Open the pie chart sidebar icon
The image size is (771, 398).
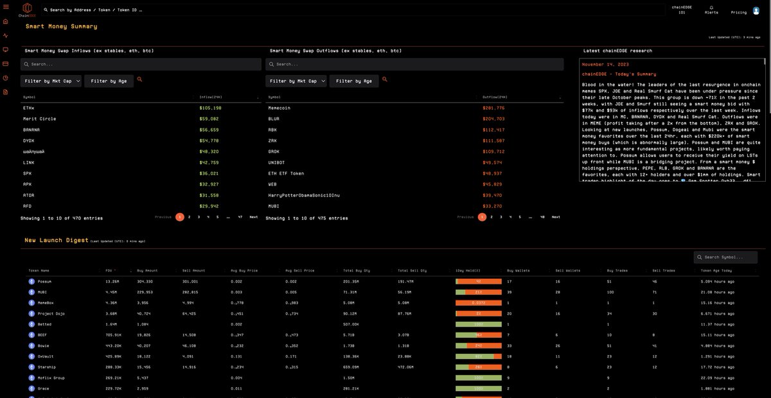(6, 78)
